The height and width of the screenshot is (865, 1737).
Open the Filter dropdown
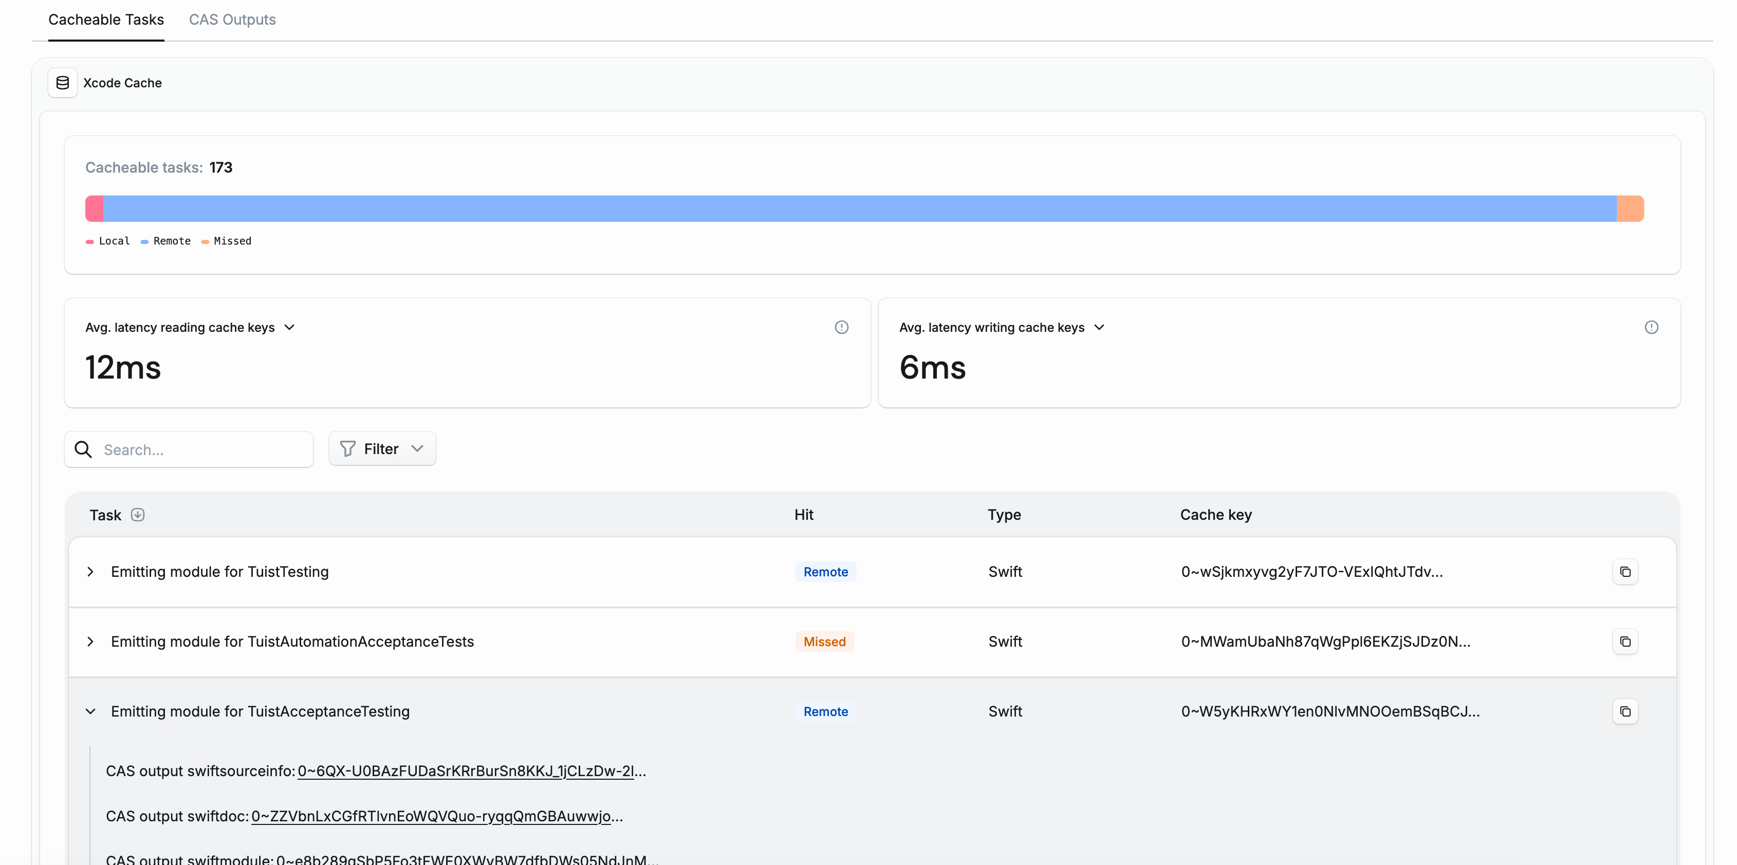(x=382, y=449)
